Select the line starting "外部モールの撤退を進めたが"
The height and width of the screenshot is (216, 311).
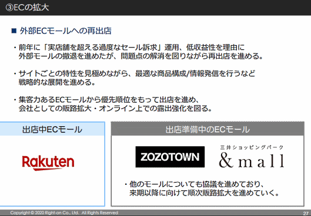point(141,56)
